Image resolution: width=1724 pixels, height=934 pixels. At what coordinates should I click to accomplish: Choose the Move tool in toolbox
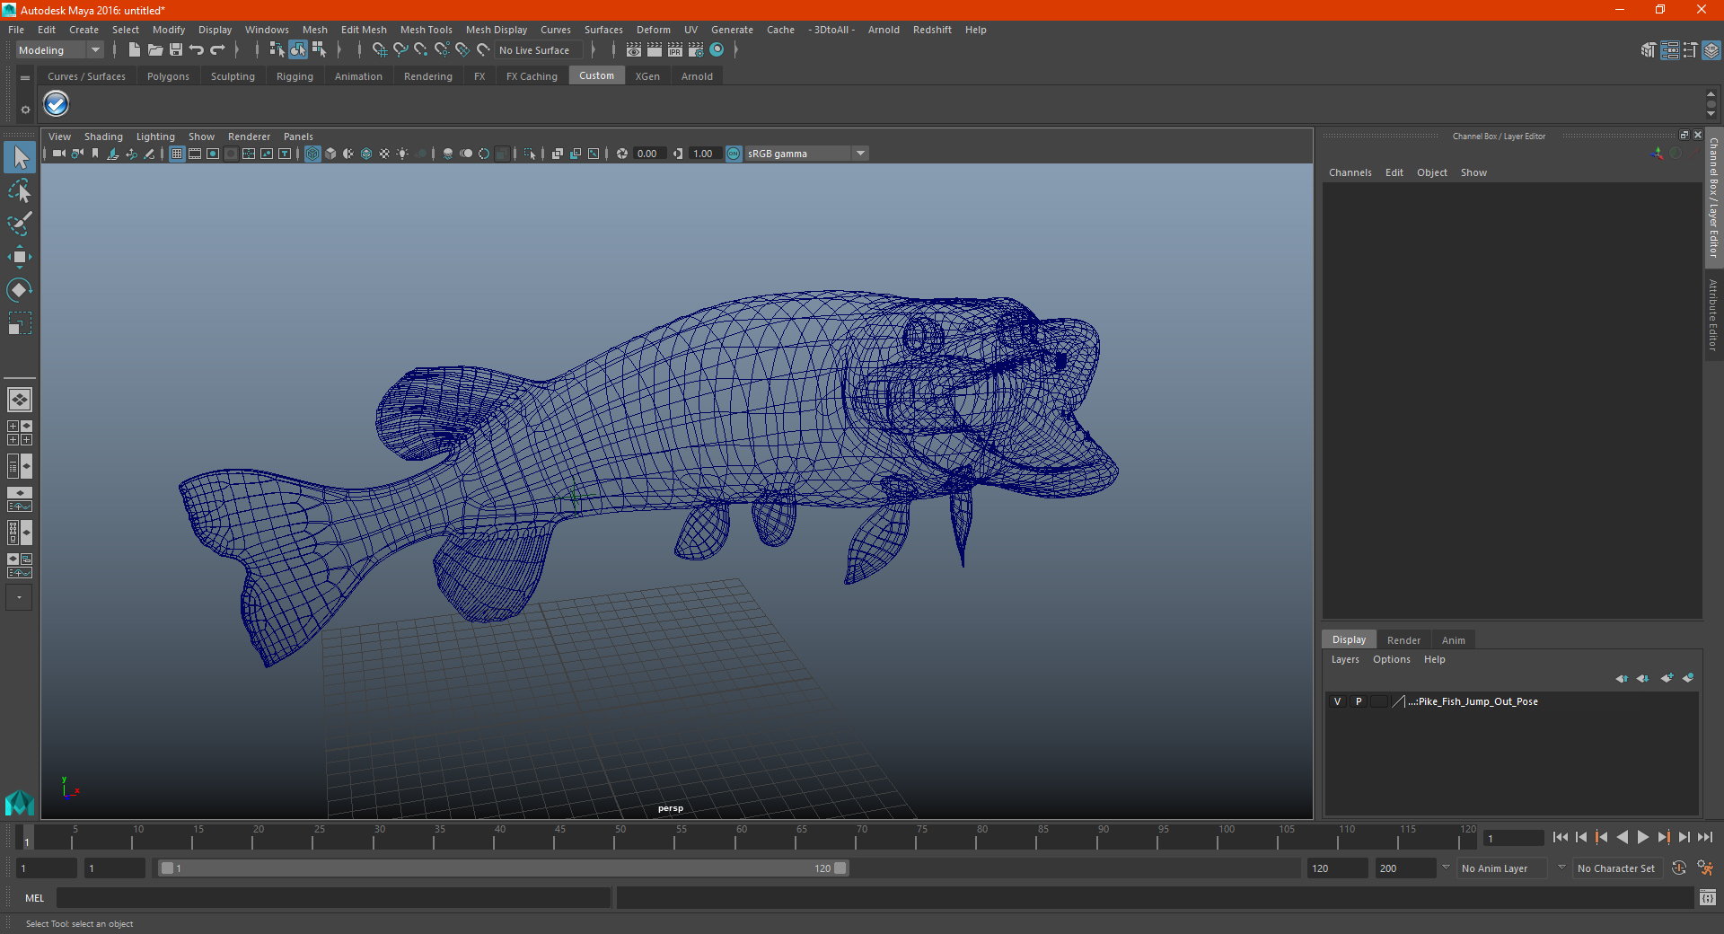20,257
